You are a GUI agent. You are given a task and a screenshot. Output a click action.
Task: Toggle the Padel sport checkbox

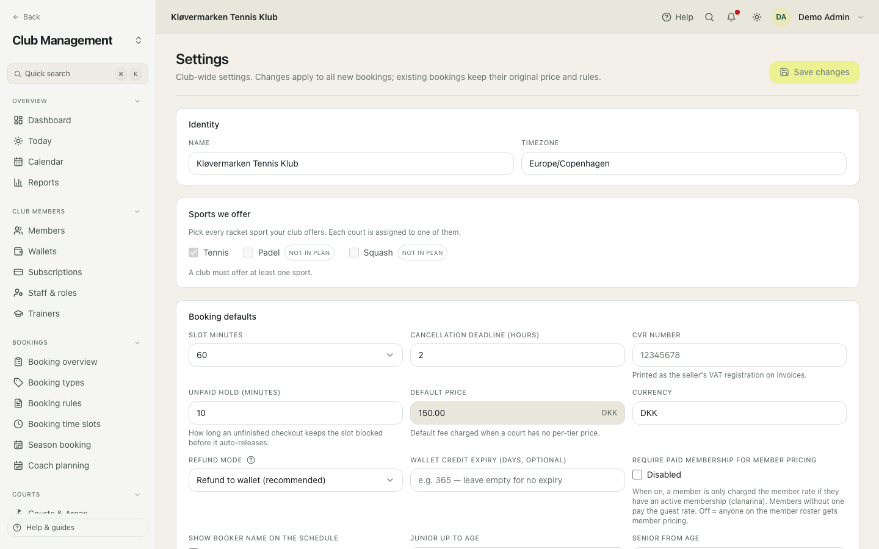click(x=248, y=253)
